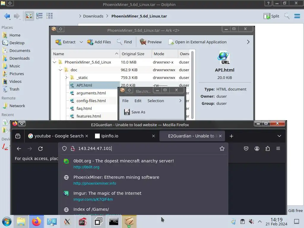Open Videos in Places panel
304x228 pixels.
tap(15, 81)
